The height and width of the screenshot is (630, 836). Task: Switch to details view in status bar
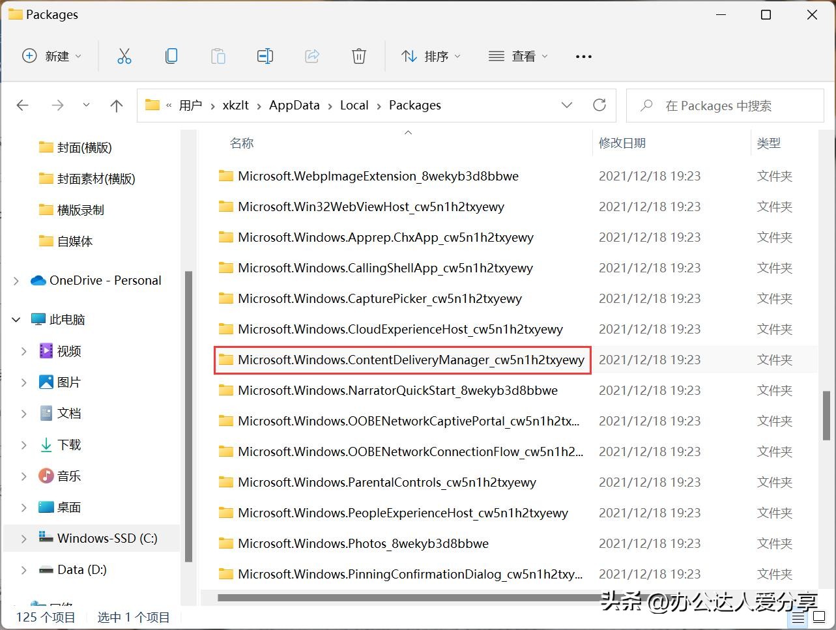(x=799, y=617)
